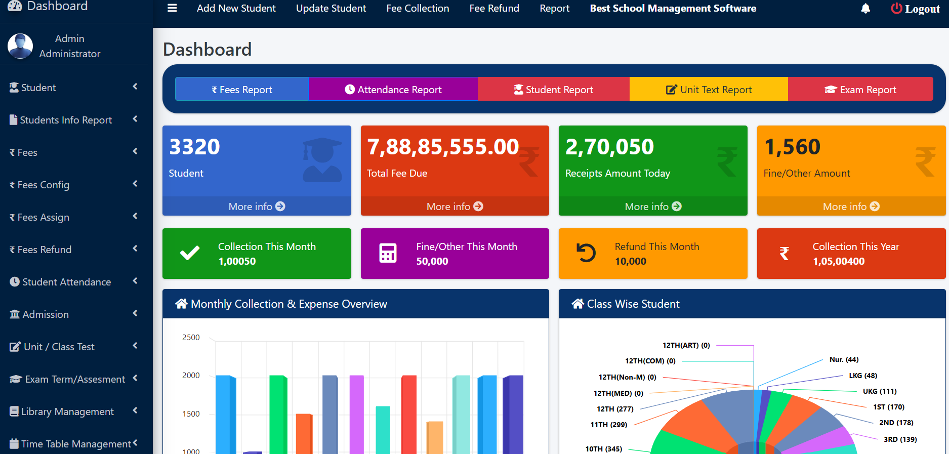Click the Time Table Management calendar icon
This screenshot has width=949, height=454.
[14, 443]
